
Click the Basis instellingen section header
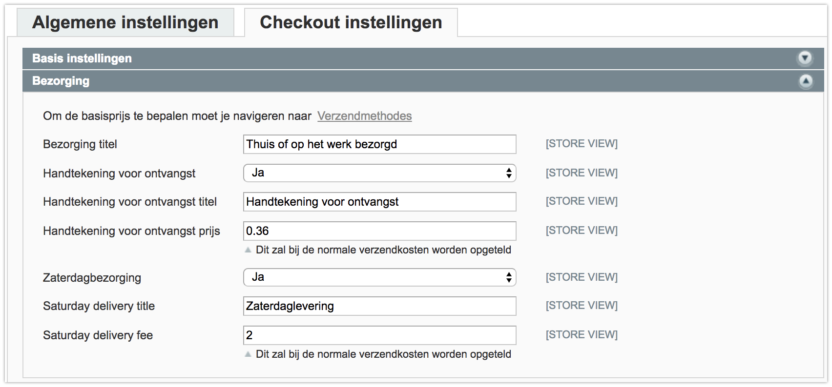(x=423, y=58)
